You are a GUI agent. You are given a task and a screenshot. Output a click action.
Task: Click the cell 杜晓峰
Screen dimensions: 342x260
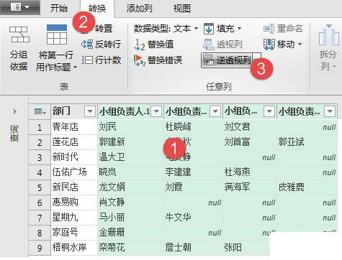coord(193,127)
